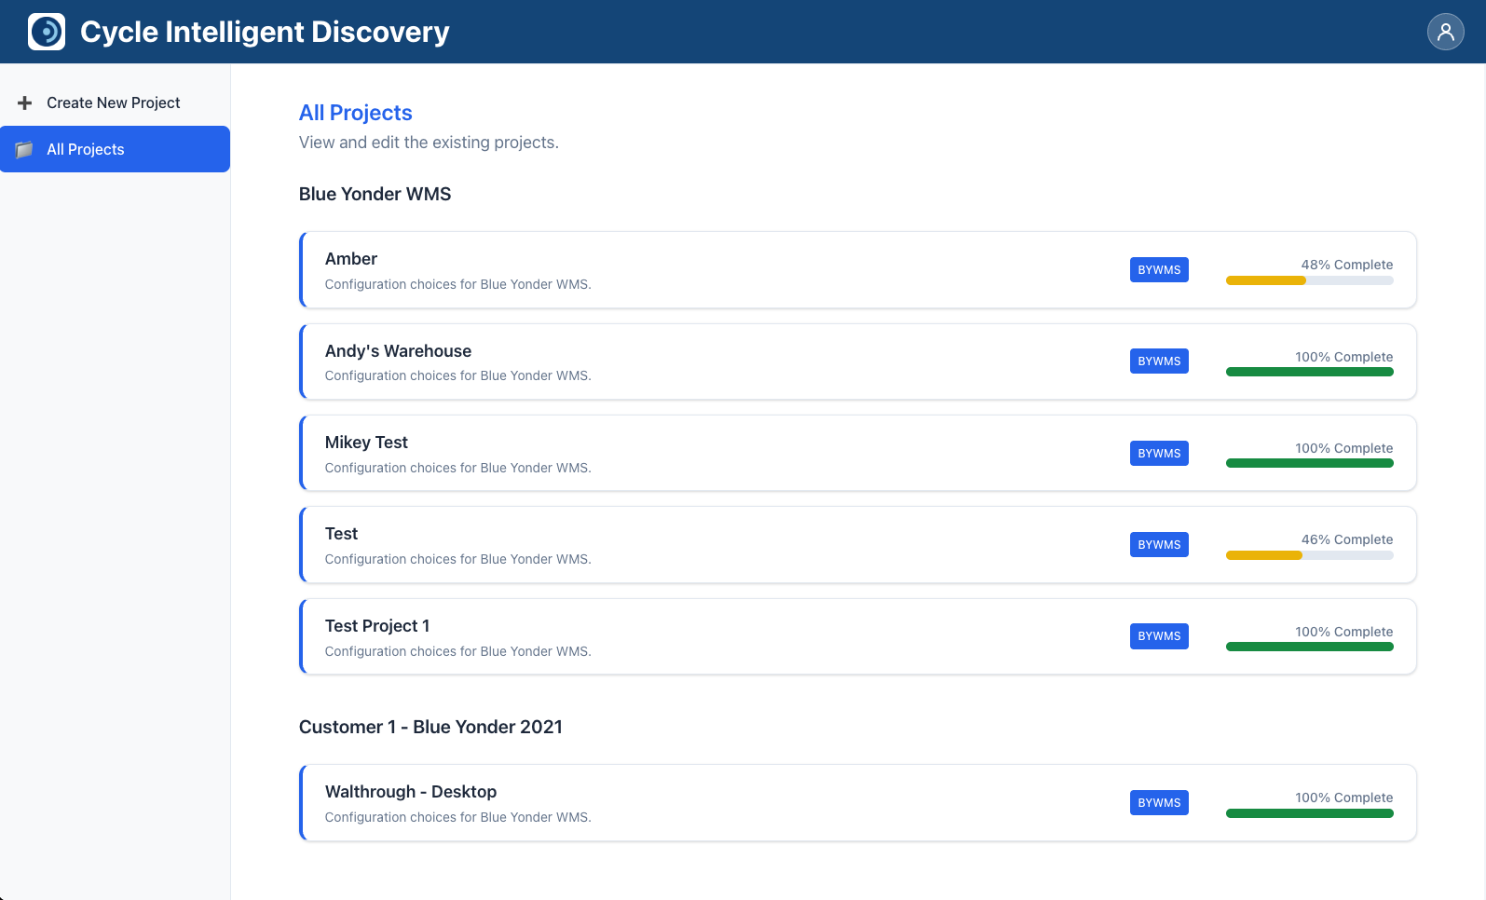Click the Test card's yellow progress bar
1486x900 pixels.
pyautogui.click(x=1263, y=555)
